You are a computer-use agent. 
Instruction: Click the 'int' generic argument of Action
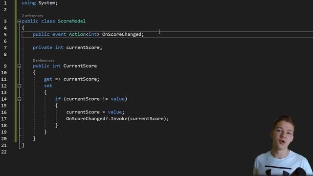pos(92,34)
